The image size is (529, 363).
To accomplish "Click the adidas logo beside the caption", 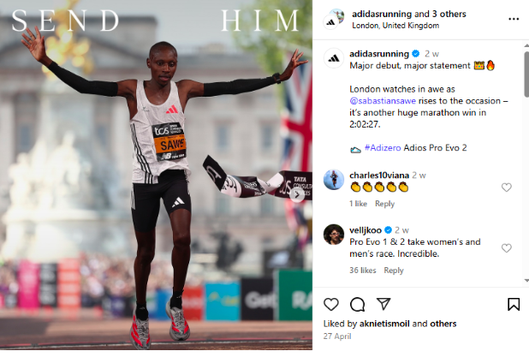I will click(334, 58).
